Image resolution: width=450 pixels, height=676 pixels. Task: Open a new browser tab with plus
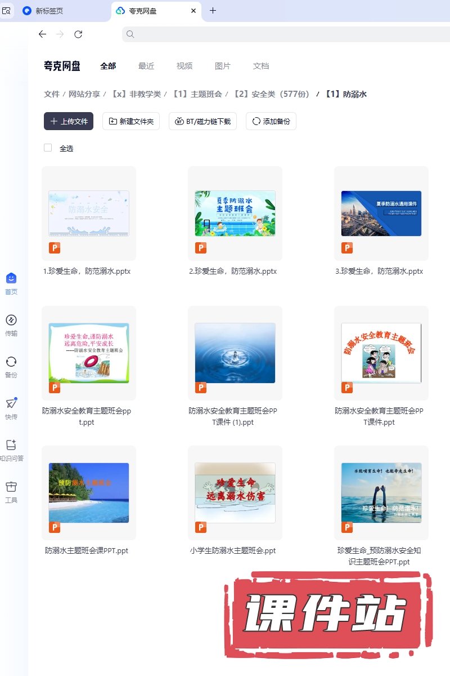pyautogui.click(x=213, y=11)
